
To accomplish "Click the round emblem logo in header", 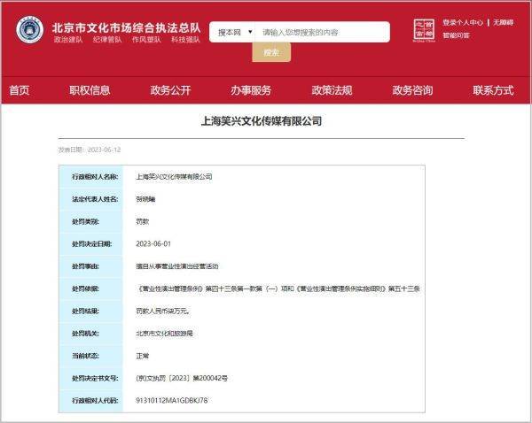I will pos(29,29).
